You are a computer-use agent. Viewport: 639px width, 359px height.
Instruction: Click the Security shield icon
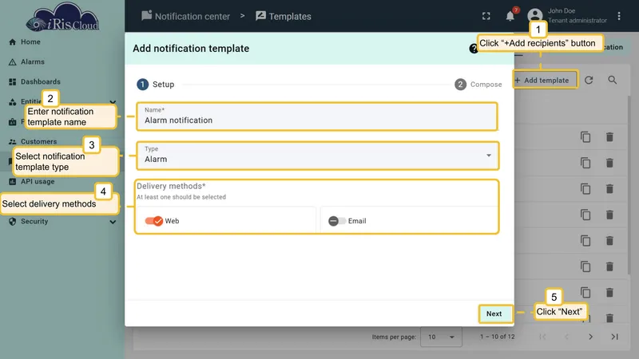[x=13, y=222]
